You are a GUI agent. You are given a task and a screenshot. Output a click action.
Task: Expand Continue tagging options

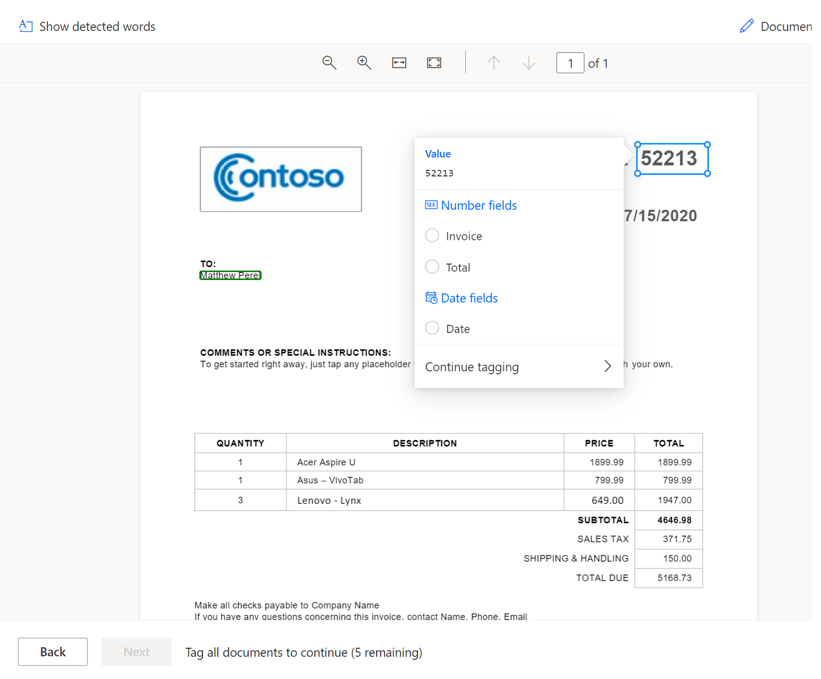[x=607, y=366]
